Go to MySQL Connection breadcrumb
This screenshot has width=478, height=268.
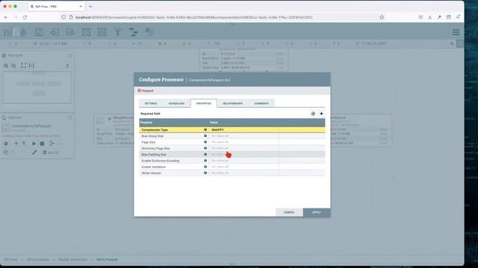click(x=72, y=260)
